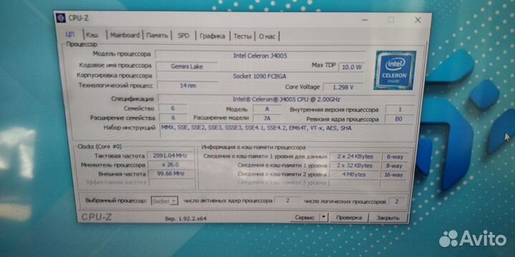The image size is (515, 257).
Task: Click the 14 nm technology value
Action: (x=187, y=86)
